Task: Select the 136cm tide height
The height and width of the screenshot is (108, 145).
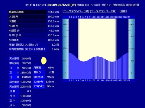Action: point(50,82)
